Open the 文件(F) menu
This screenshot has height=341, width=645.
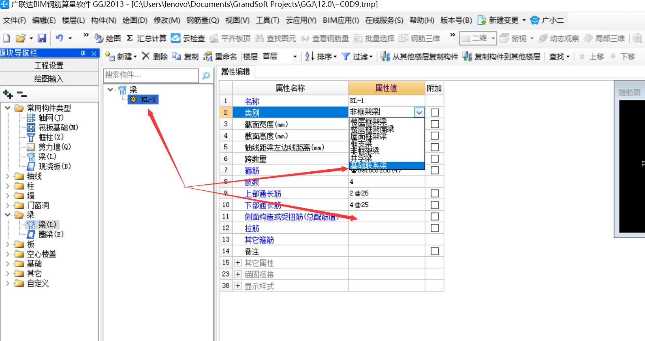click(x=14, y=20)
